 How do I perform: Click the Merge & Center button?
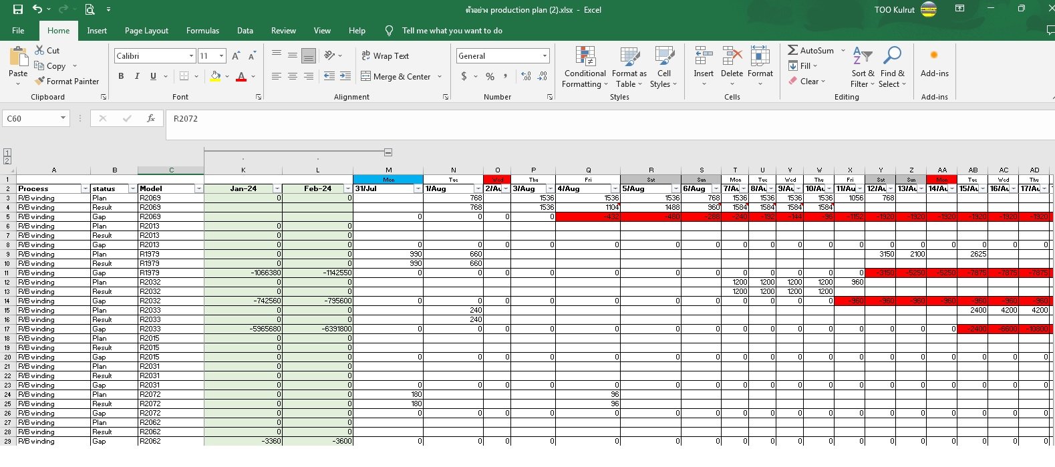396,77
